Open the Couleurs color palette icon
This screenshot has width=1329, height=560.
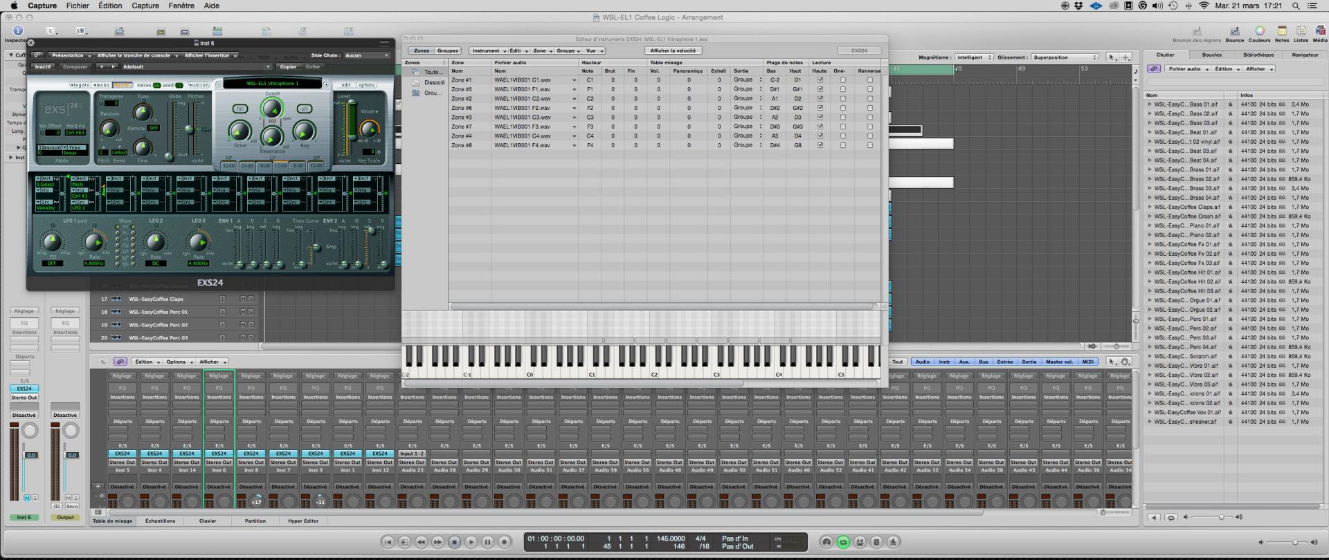click(x=1260, y=31)
